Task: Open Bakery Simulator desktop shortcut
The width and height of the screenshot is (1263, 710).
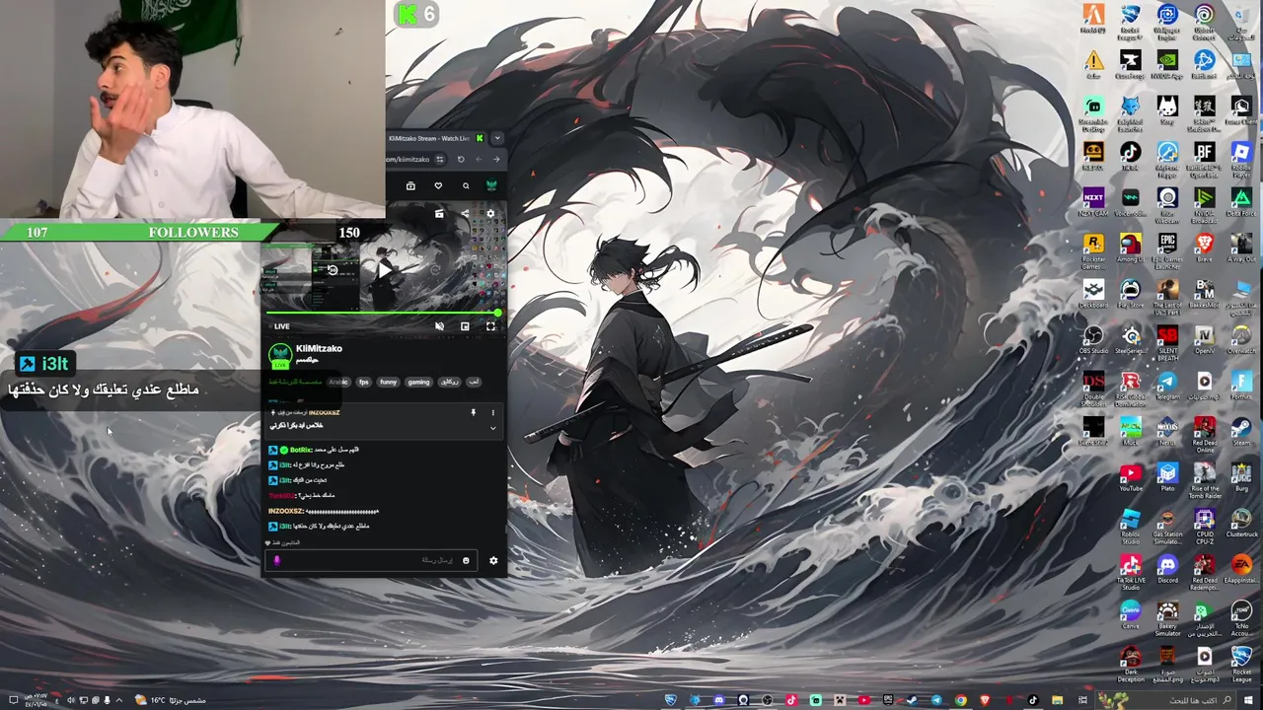Action: [x=1168, y=618]
